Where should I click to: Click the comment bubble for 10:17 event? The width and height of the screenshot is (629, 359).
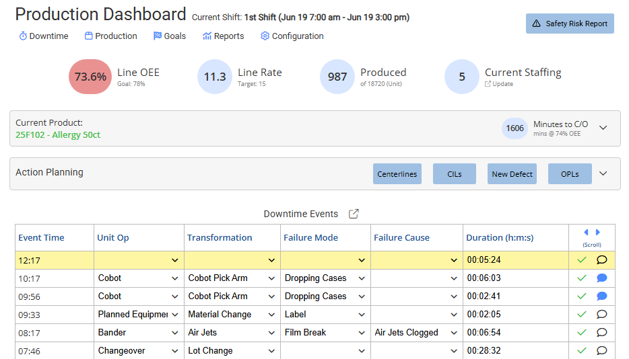click(x=601, y=278)
